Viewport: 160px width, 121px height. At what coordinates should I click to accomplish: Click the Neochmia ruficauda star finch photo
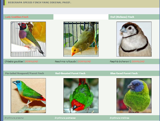tap(81, 39)
